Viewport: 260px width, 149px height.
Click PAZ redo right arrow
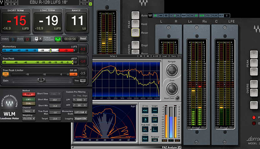148,56
